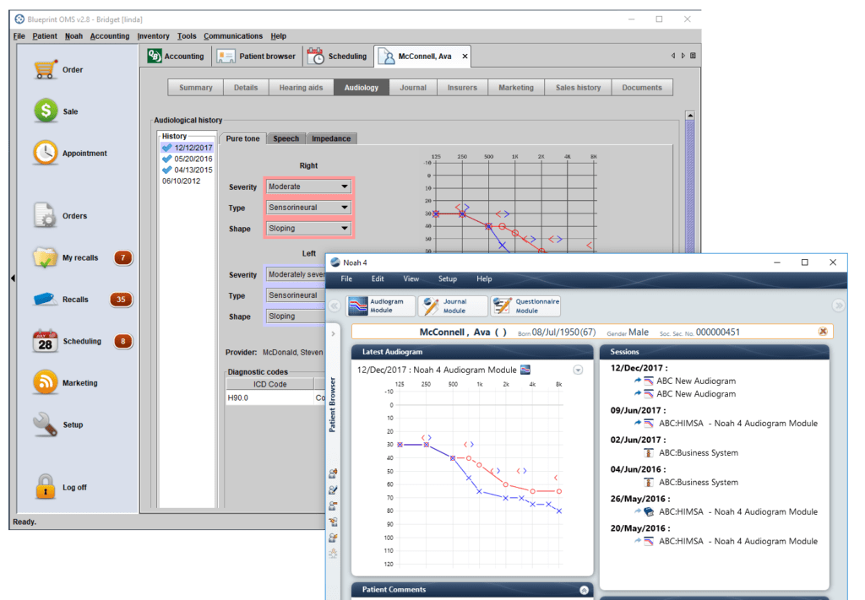Click the red X to close Ava McConnell in Noah
This screenshot has height=600, width=865.
pos(823,331)
